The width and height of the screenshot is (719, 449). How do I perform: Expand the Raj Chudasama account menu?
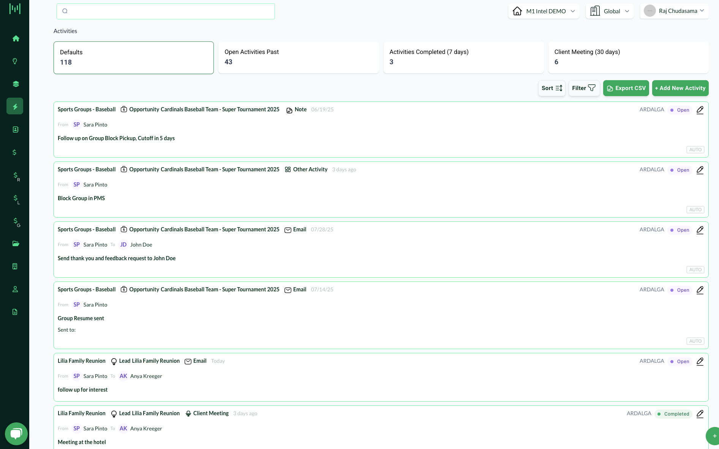coord(674,11)
